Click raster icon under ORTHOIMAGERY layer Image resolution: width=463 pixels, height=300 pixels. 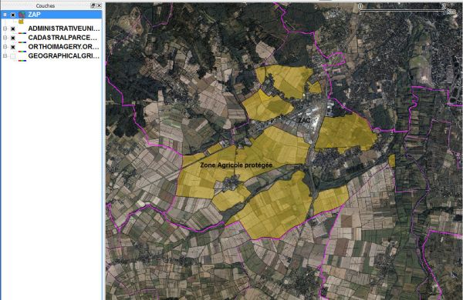tap(22, 52)
